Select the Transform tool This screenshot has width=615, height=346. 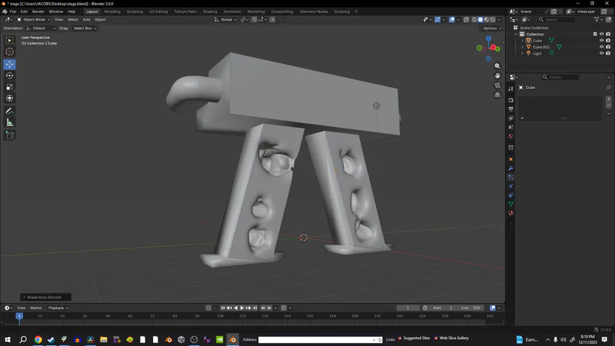click(x=10, y=98)
